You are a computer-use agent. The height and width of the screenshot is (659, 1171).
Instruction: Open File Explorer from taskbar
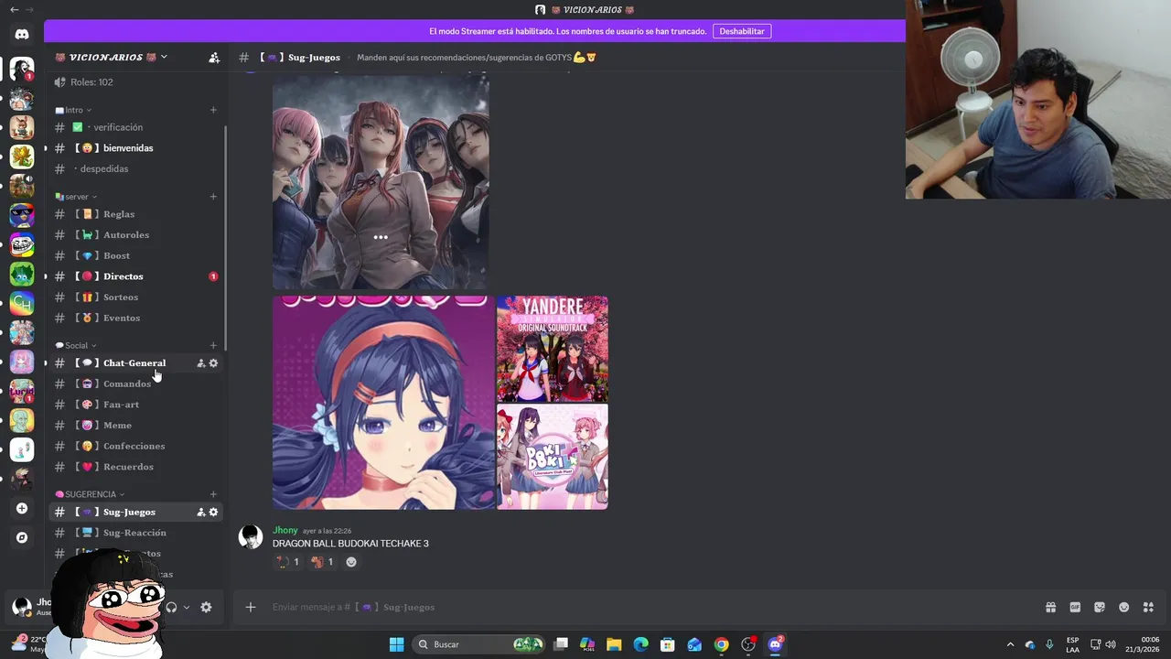coord(614,644)
